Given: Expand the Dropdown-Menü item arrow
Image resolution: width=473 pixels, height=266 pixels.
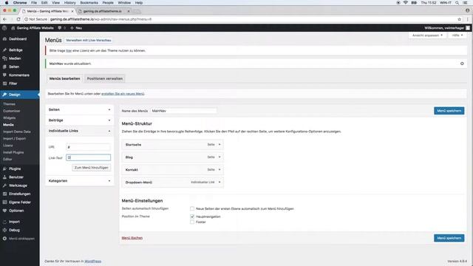Looking at the screenshot, I should (220, 183).
